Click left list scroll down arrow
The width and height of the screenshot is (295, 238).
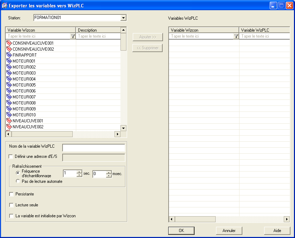tap(123, 128)
